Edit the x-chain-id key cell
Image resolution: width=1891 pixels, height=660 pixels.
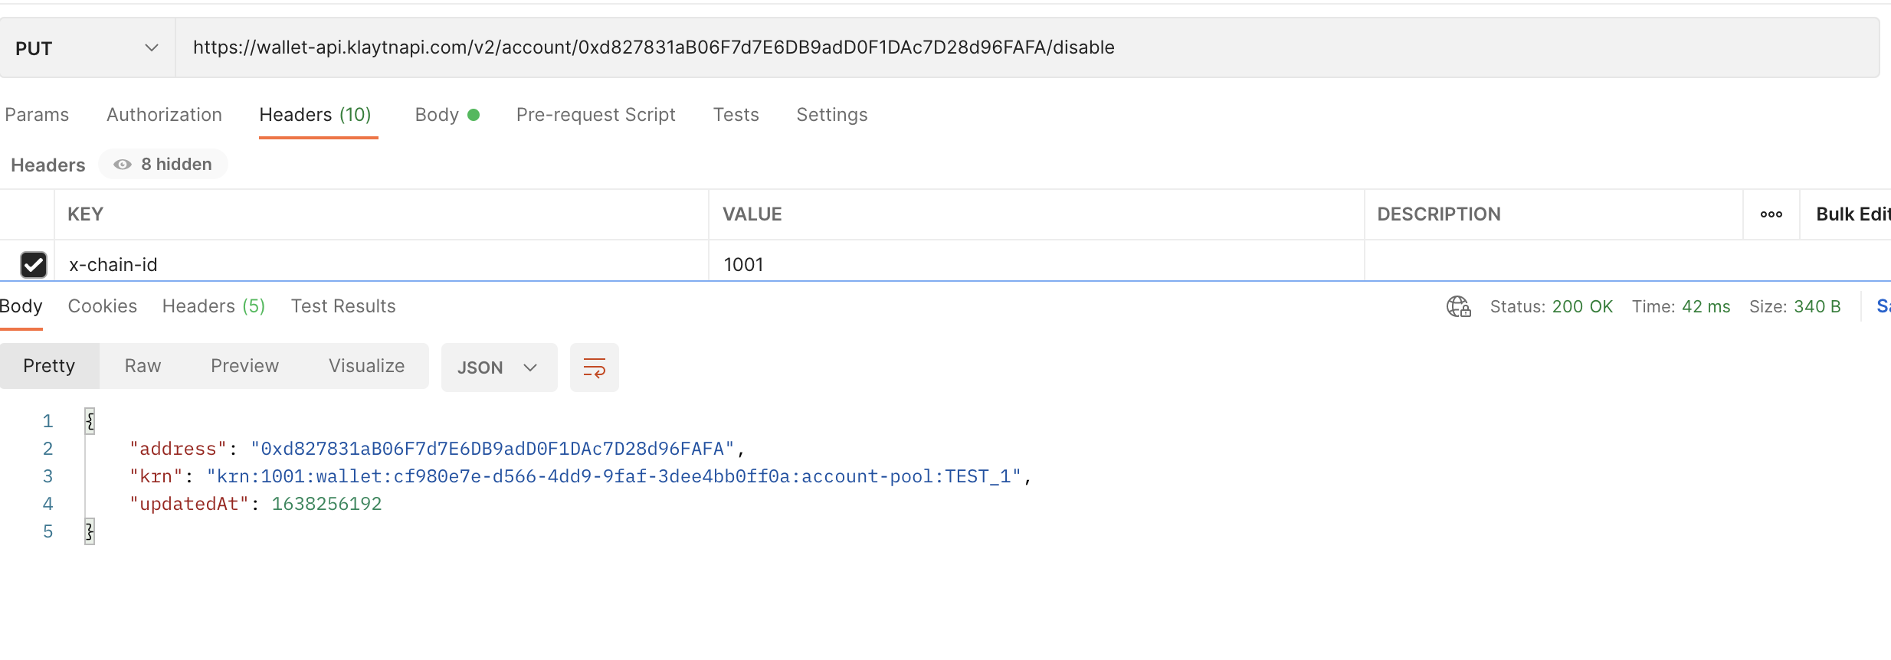click(382, 264)
